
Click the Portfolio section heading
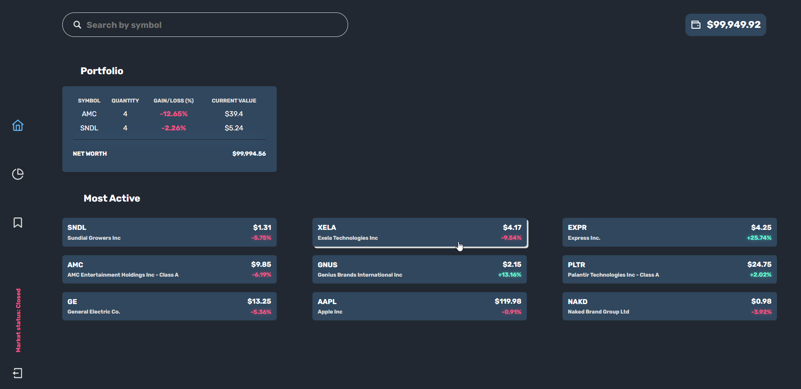click(102, 71)
